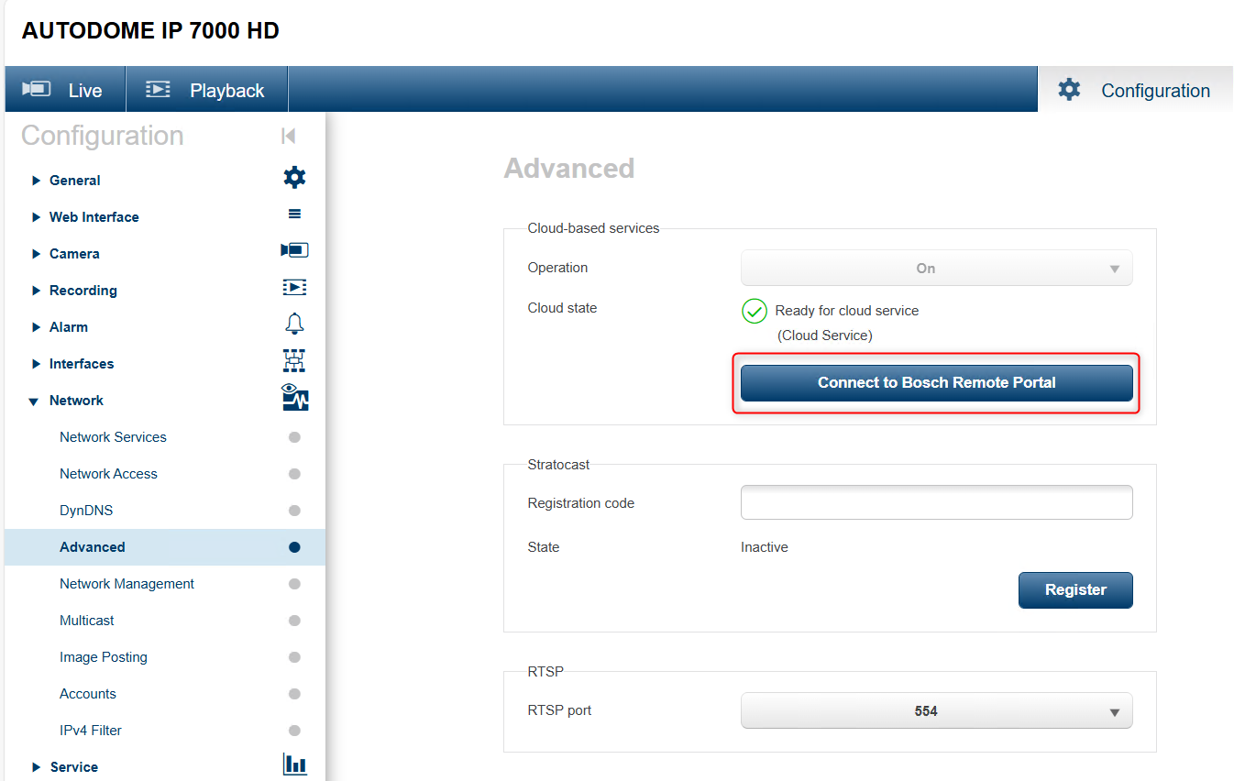Click the Registration code input field
This screenshot has height=781, width=1234.
pyautogui.click(x=936, y=502)
